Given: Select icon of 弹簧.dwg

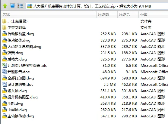Looking at the screenshot, I should click(5, 53).
